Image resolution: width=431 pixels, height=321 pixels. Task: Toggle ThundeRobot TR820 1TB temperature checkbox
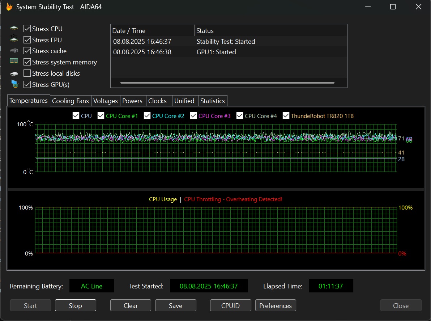pyautogui.click(x=286, y=116)
